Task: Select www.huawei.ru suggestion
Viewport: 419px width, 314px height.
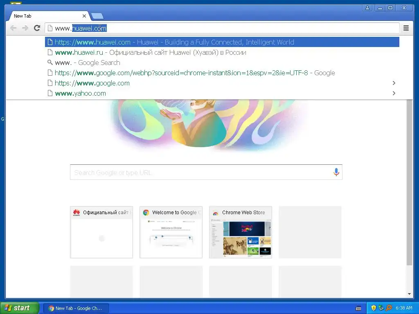Action: coord(222,52)
